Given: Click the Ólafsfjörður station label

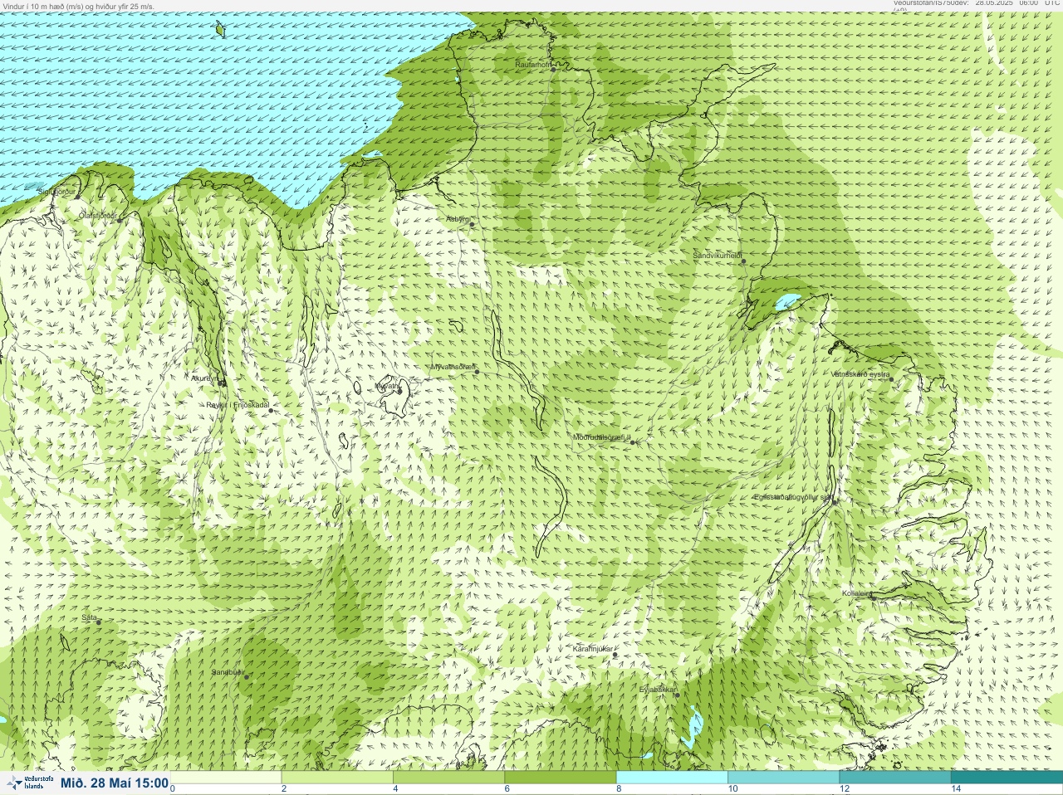Looking at the screenshot, I should coord(98,216).
